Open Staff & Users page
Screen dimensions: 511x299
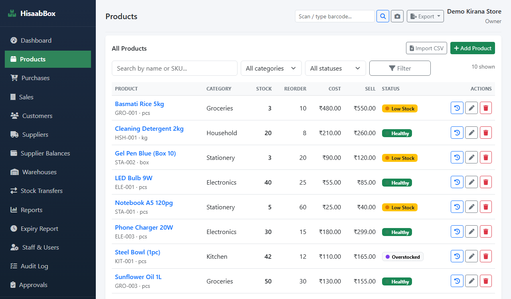pos(48,247)
